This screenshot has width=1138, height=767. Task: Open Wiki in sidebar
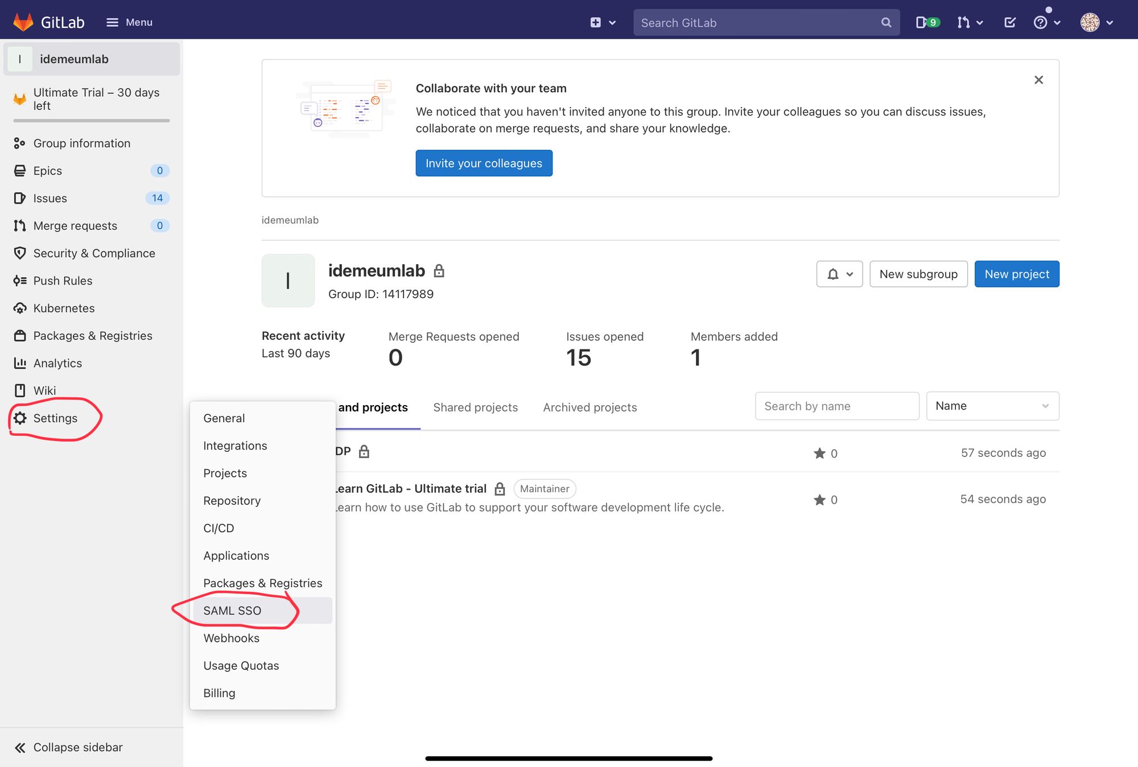(x=92, y=390)
